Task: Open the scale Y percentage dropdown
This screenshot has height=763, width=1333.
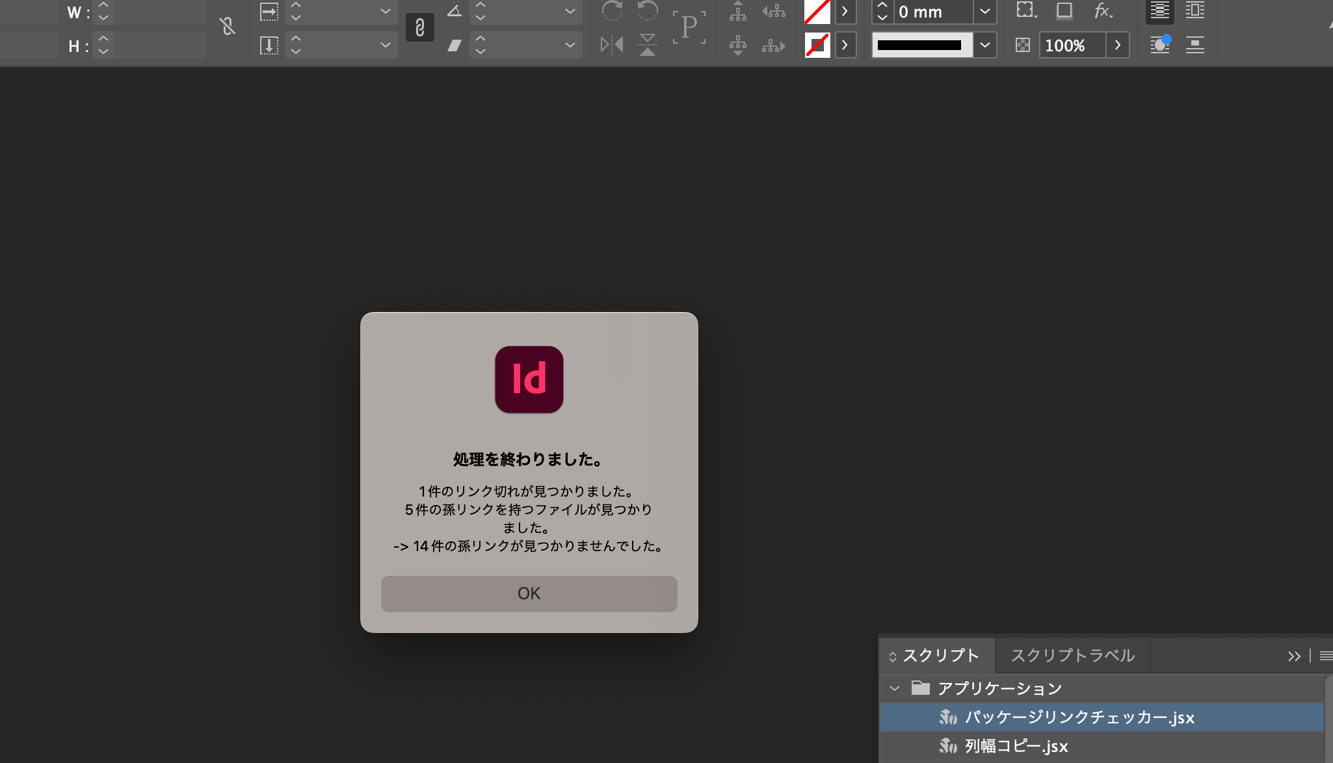Action: tap(385, 45)
